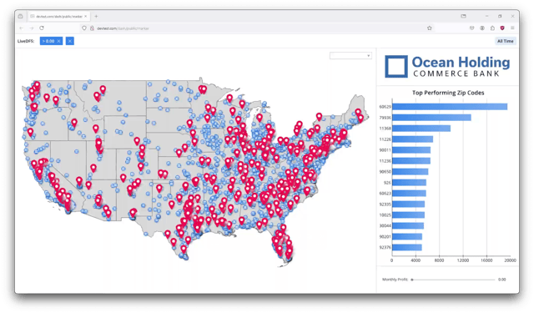Click the '> 0.00' LiveDFS filter chip
This screenshot has width=534, height=313.
(51, 41)
